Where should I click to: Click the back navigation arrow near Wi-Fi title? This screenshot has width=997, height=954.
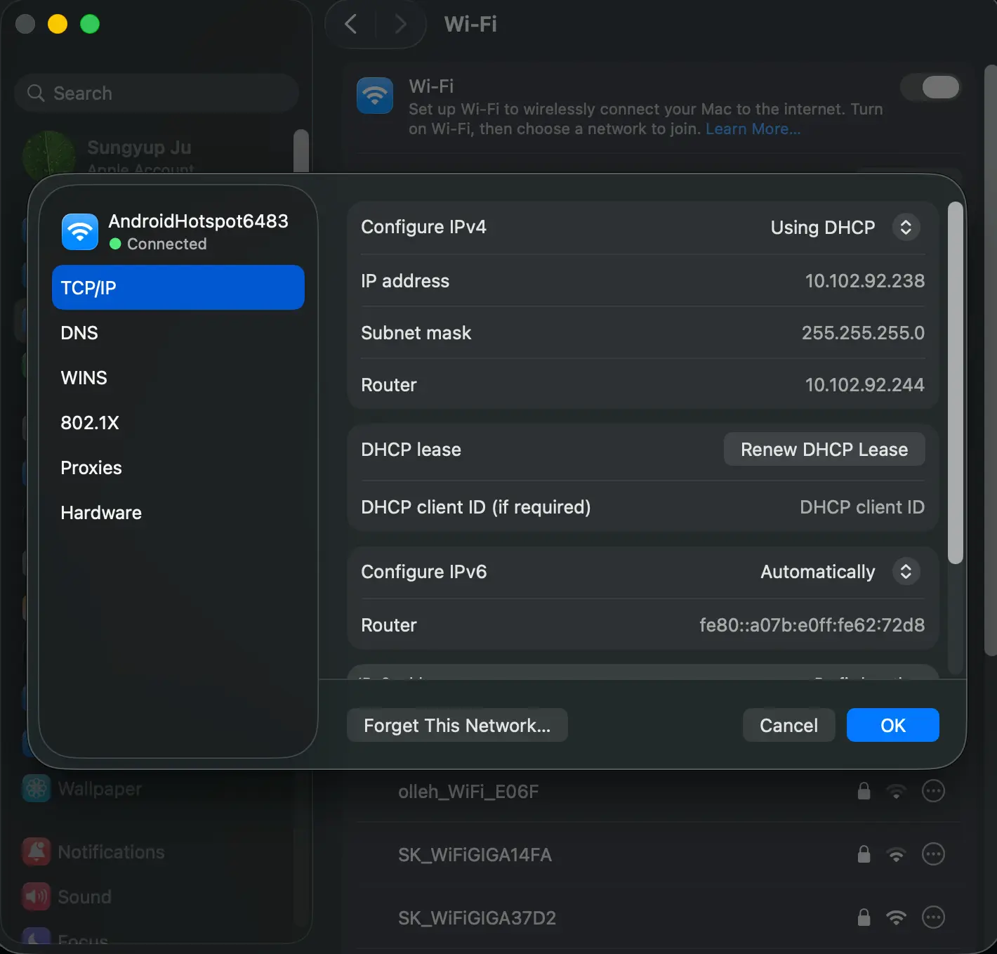tap(350, 24)
